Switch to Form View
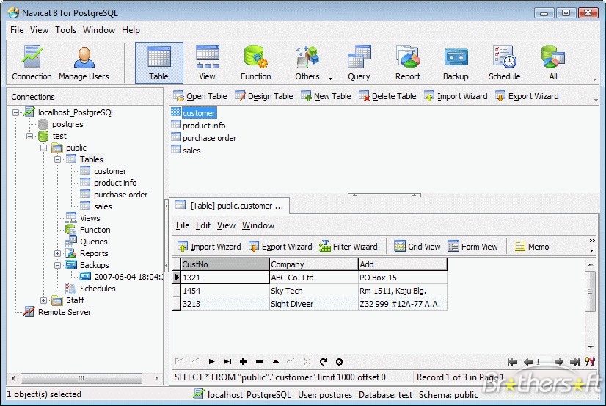The width and height of the screenshot is (606, 406). 472,247
